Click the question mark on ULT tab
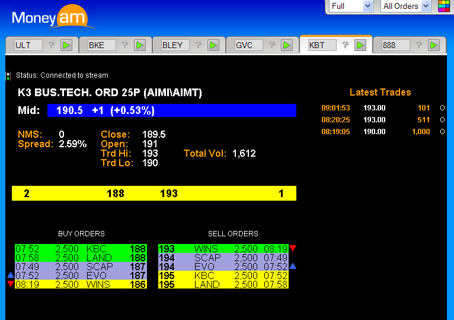This screenshot has height=320, width=454. (x=51, y=45)
